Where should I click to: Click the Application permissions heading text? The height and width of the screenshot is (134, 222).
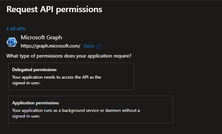pos(36,103)
